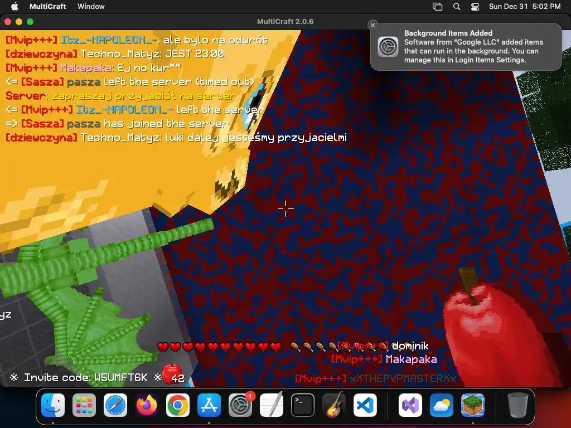Open System Settings from the Dock
Screen dimensions: 571x428
coord(240,405)
